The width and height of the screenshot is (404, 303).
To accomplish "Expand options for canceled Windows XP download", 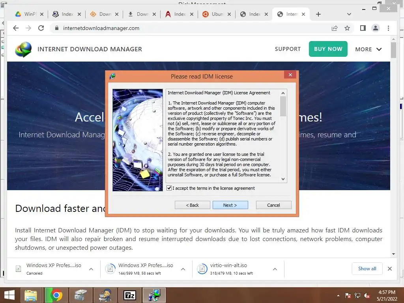I will (x=91, y=269).
